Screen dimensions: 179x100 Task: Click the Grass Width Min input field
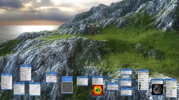coord(174,90)
